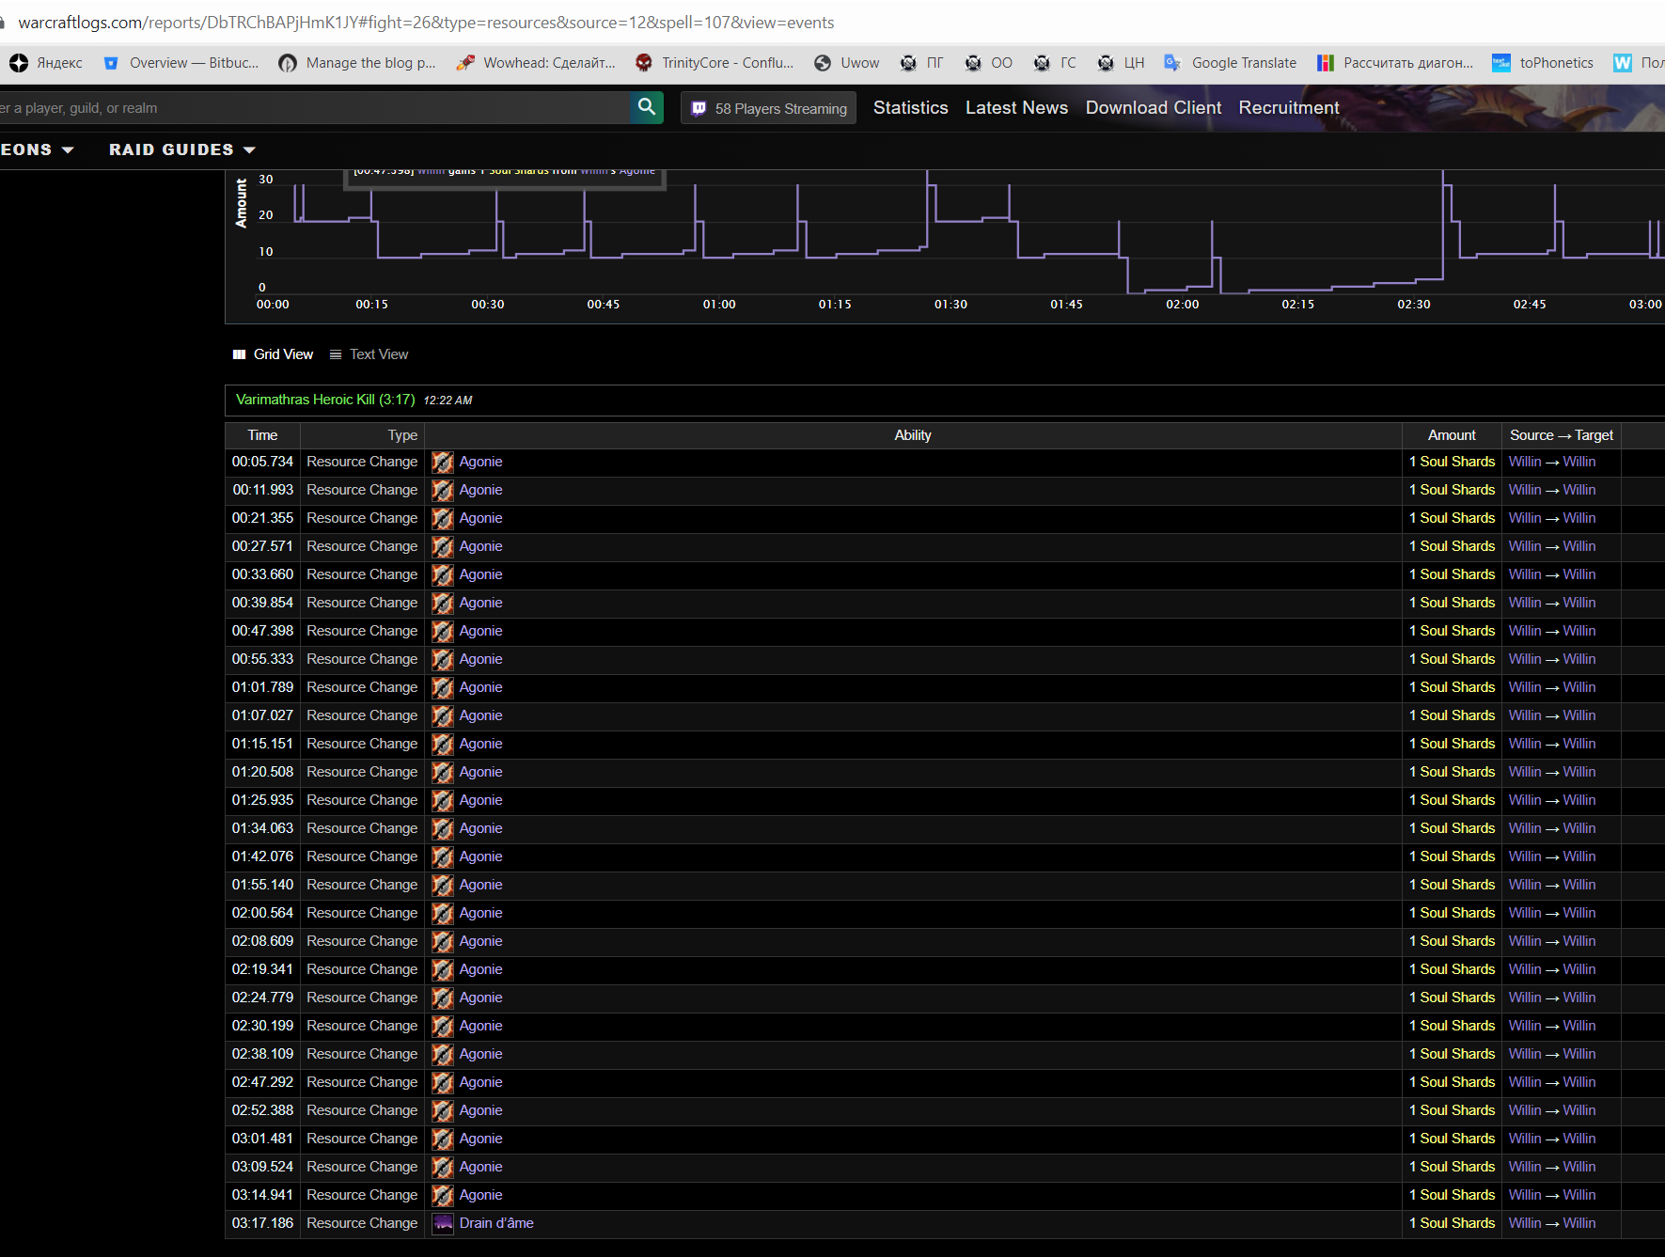The image size is (1665, 1257).
Task: Click the Agonie spell icon at 00:05.734
Action: click(443, 462)
